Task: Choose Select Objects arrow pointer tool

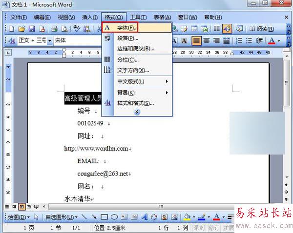Action: tap(36, 217)
